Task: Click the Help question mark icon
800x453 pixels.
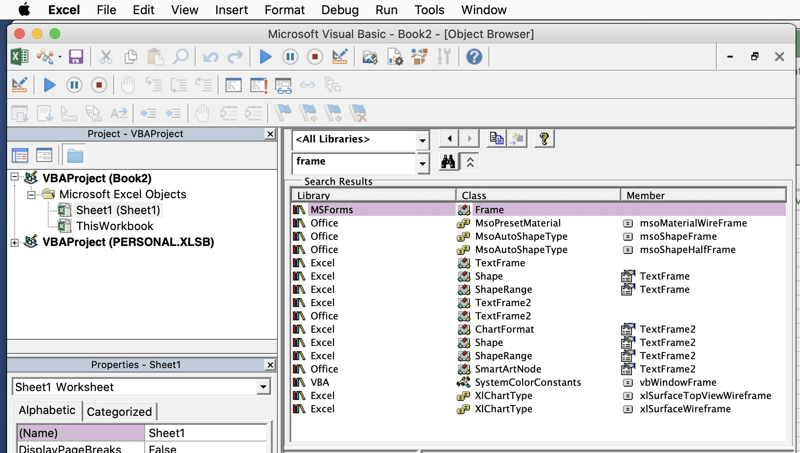Action: point(474,57)
